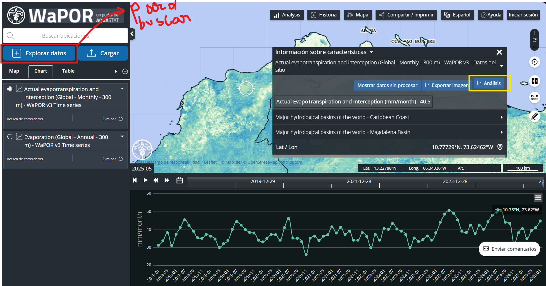This screenshot has width=546, height=286.
Task: Click timeline at 2021-12-28 marker
Action: (x=359, y=182)
